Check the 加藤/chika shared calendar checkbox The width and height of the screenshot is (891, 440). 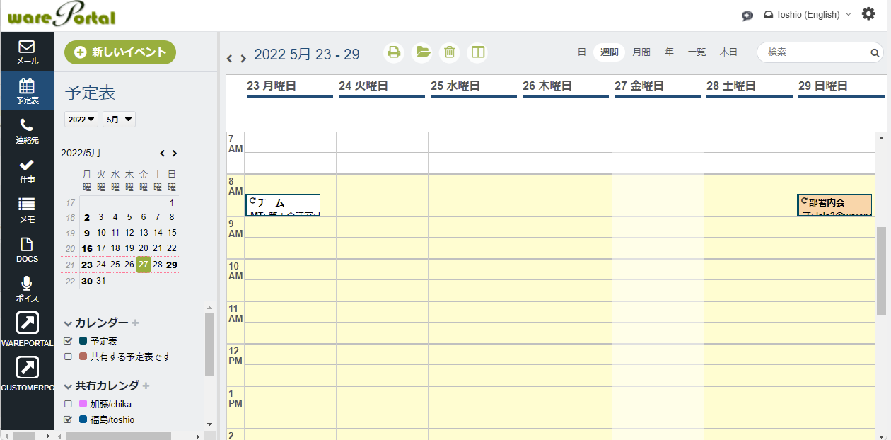tap(69, 404)
